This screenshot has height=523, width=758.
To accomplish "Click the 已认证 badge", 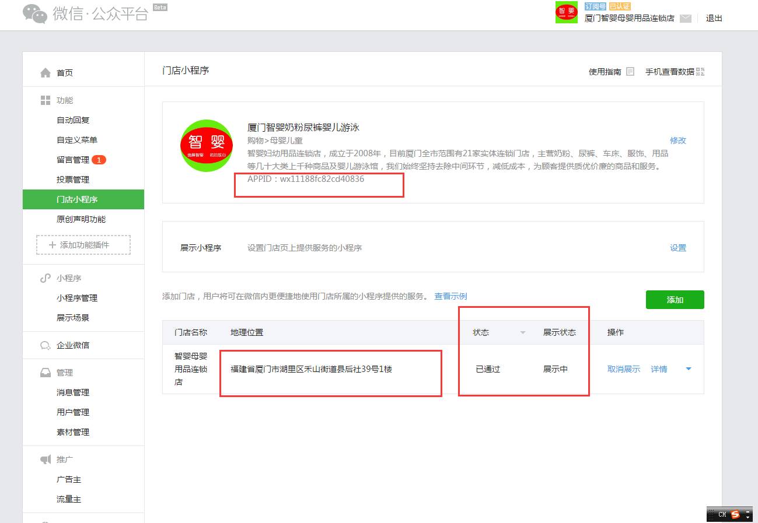I will point(620,6).
